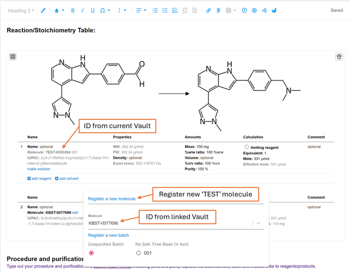Open the Heading 2 style dropdown
Image resolution: width=350 pixels, height=272 pixels.
[x=21, y=10]
